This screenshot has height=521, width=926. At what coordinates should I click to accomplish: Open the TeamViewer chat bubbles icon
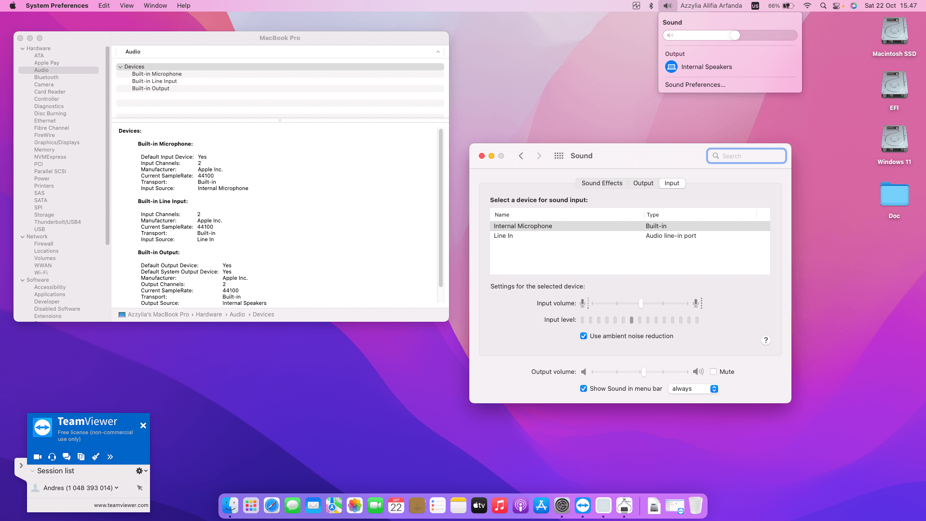tap(67, 457)
